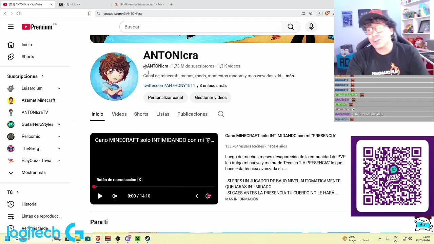
Task: Select the Publicaciones channel tab
Action: [x=192, y=114]
